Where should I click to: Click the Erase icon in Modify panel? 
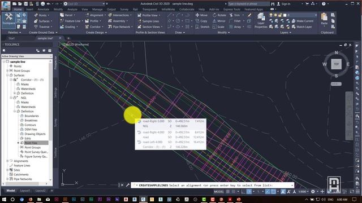point(249,15)
